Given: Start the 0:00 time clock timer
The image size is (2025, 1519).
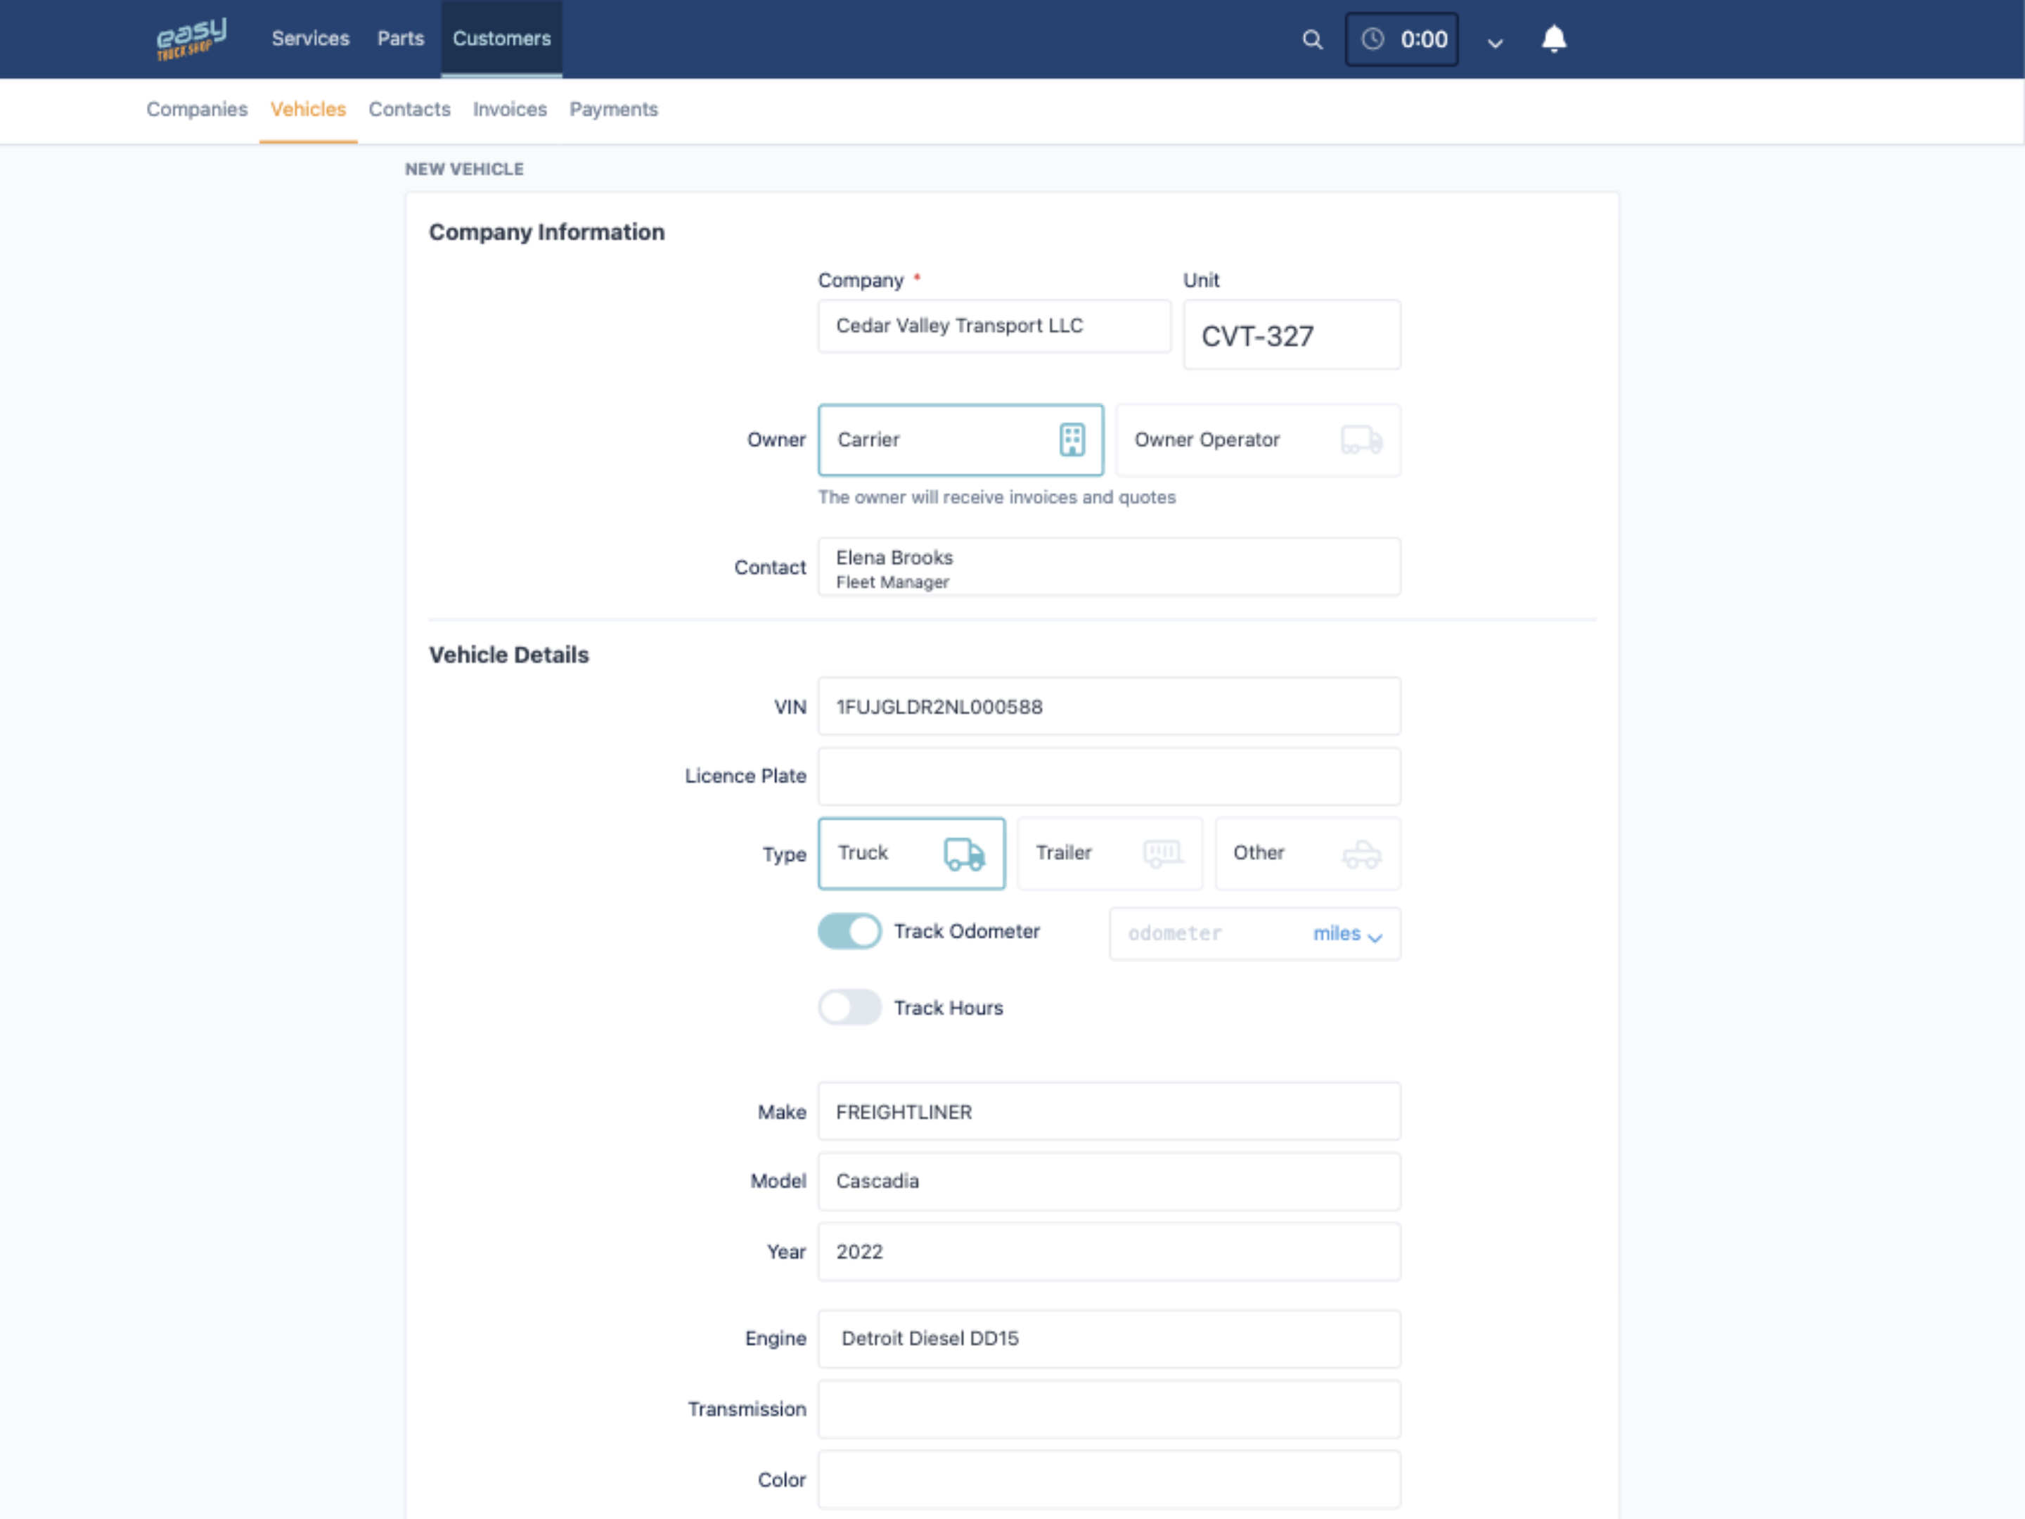Looking at the screenshot, I should tap(1401, 39).
